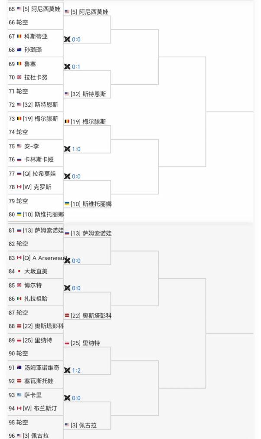Click head-to-head icon for Arseneault vs 大坂直美
Image resolution: width=261 pixels, height=439 pixels.
[67, 261]
